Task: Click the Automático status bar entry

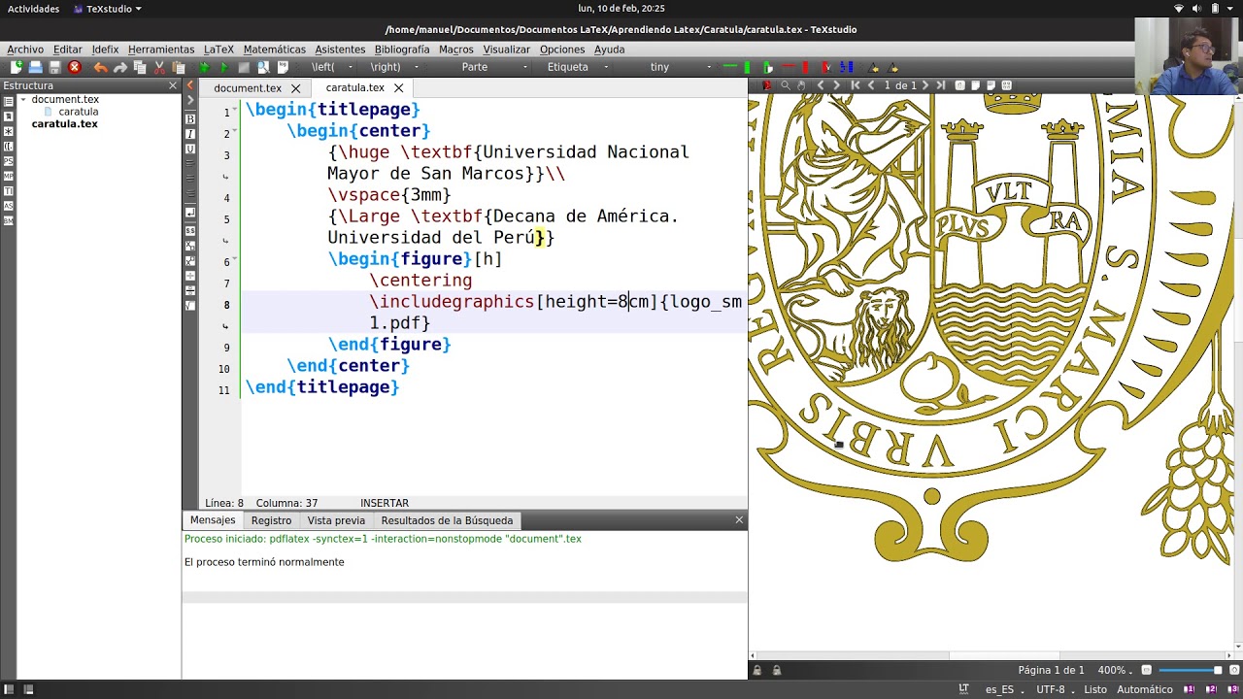Action: point(1144,689)
